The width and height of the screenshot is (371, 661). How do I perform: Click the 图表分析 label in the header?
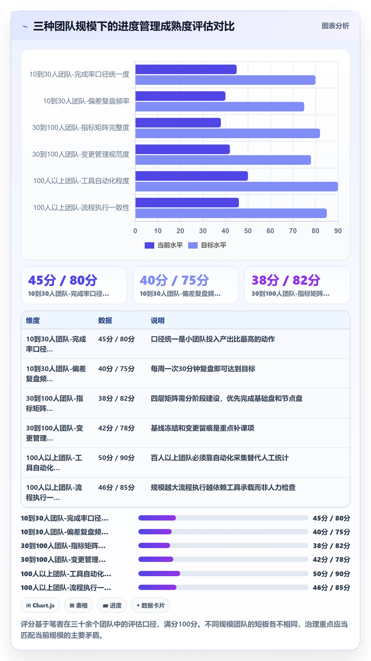click(x=335, y=26)
